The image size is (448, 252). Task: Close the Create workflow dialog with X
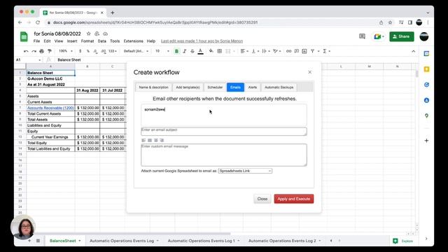click(309, 72)
